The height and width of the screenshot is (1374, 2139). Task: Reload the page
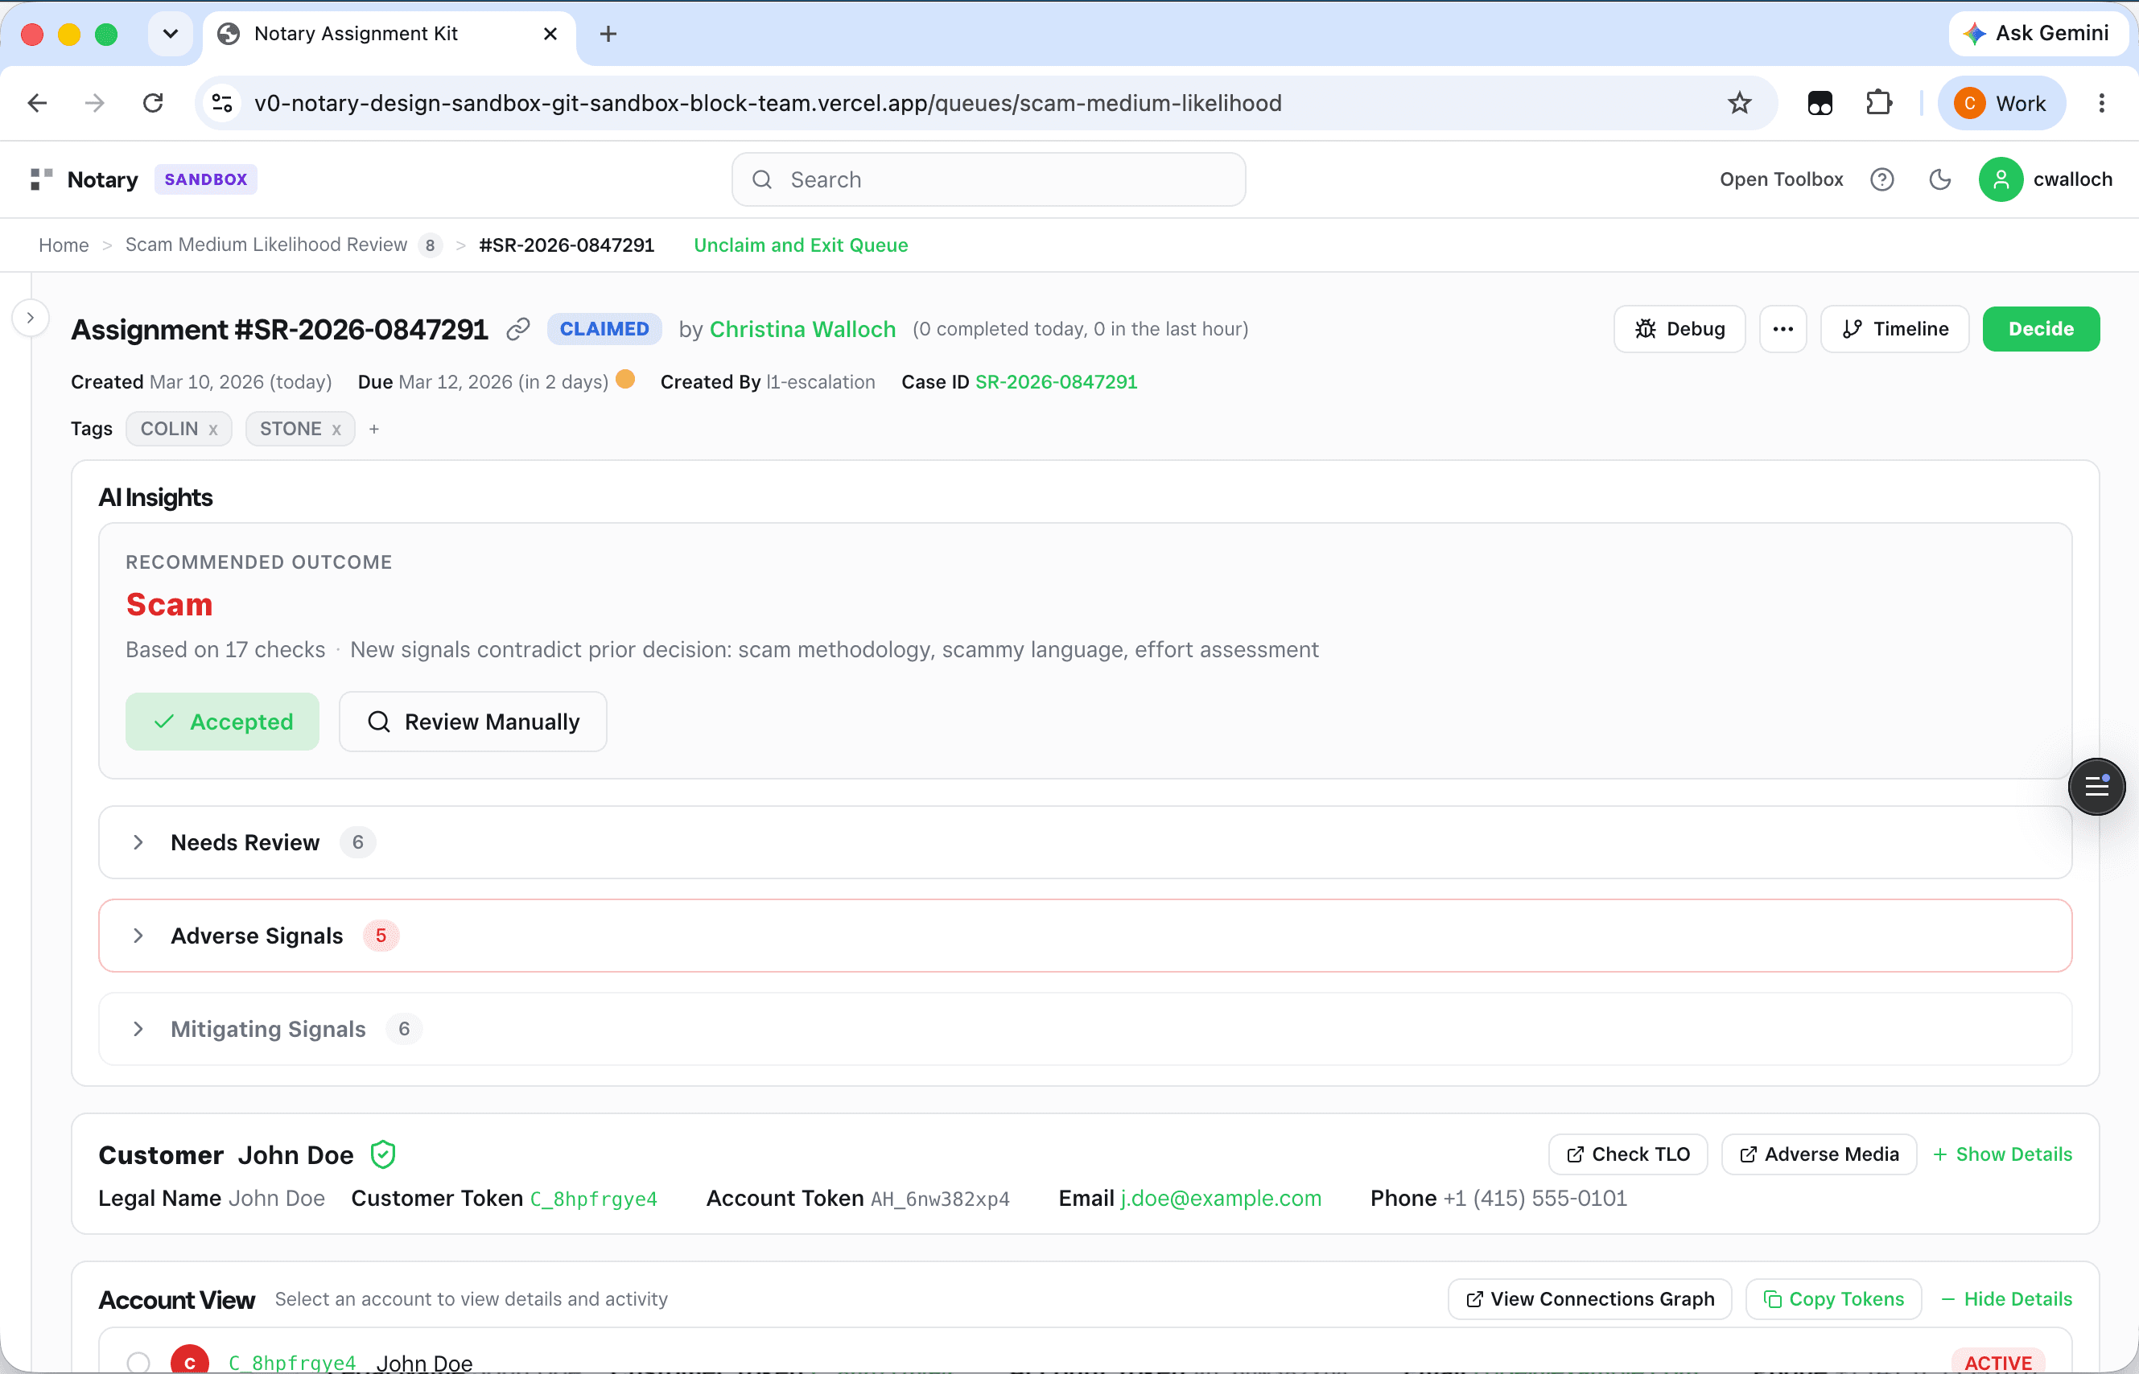tap(153, 103)
